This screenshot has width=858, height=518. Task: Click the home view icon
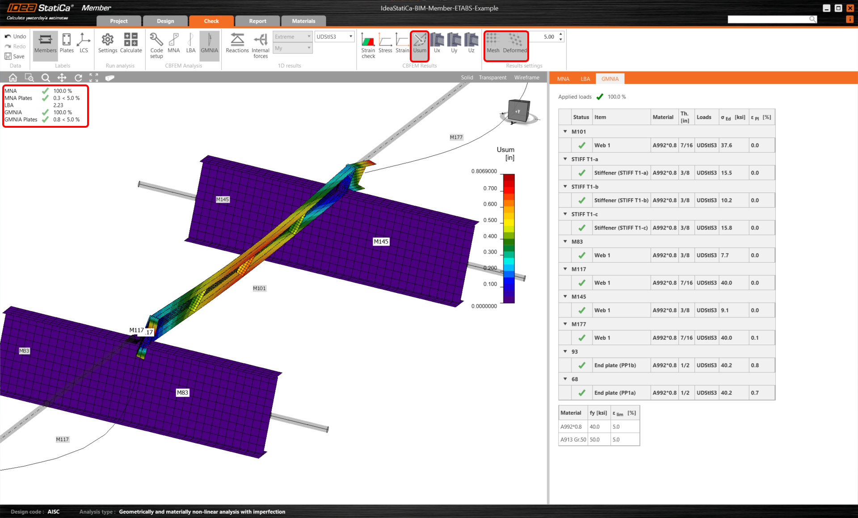(13, 78)
